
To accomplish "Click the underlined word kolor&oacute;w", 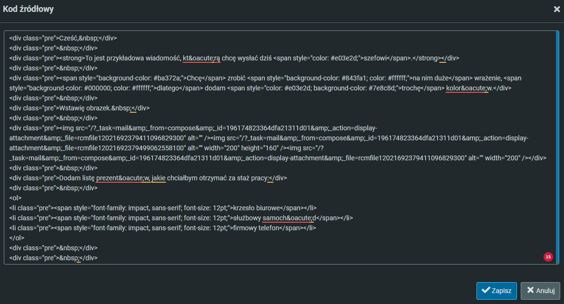I will [467, 88].
